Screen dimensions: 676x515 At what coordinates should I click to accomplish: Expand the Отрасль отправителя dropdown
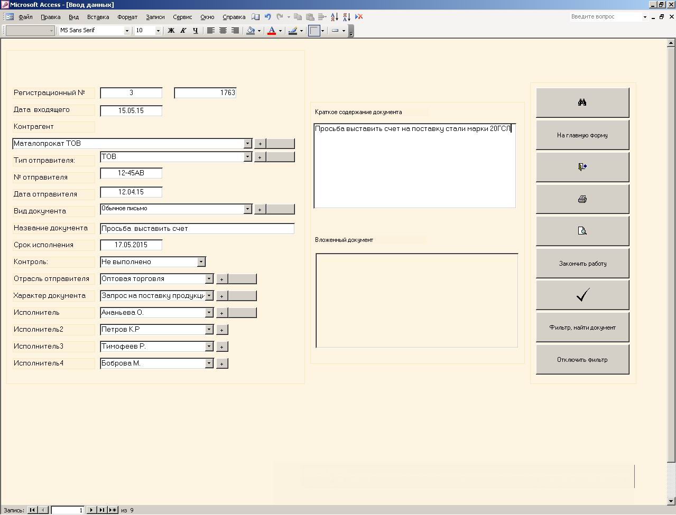coord(209,279)
